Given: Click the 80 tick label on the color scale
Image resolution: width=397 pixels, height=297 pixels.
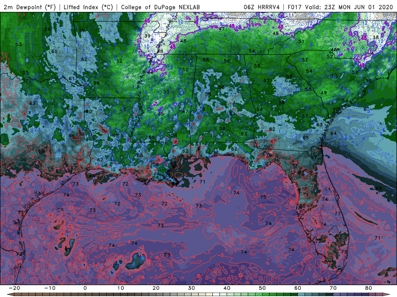Looking at the screenshot, I should tap(369, 288).
